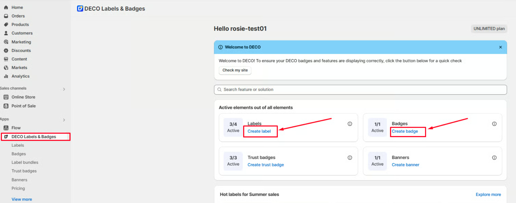Click View more under DECO submenu
The width and height of the screenshot is (516, 203).
tap(22, 199)
